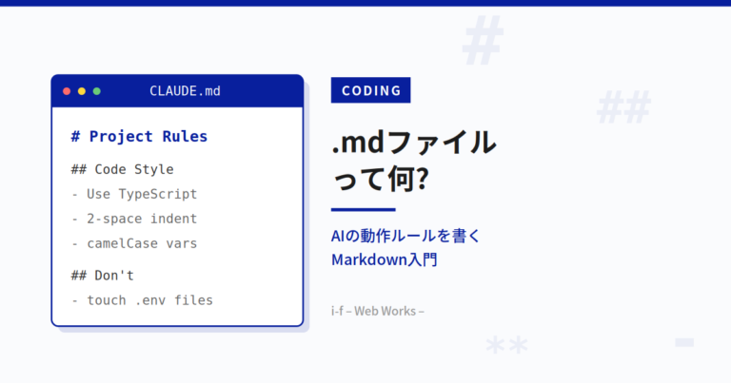731x383 pixels.
Task: Click the green dot in window titlebar
Action: tap(96, 91)
